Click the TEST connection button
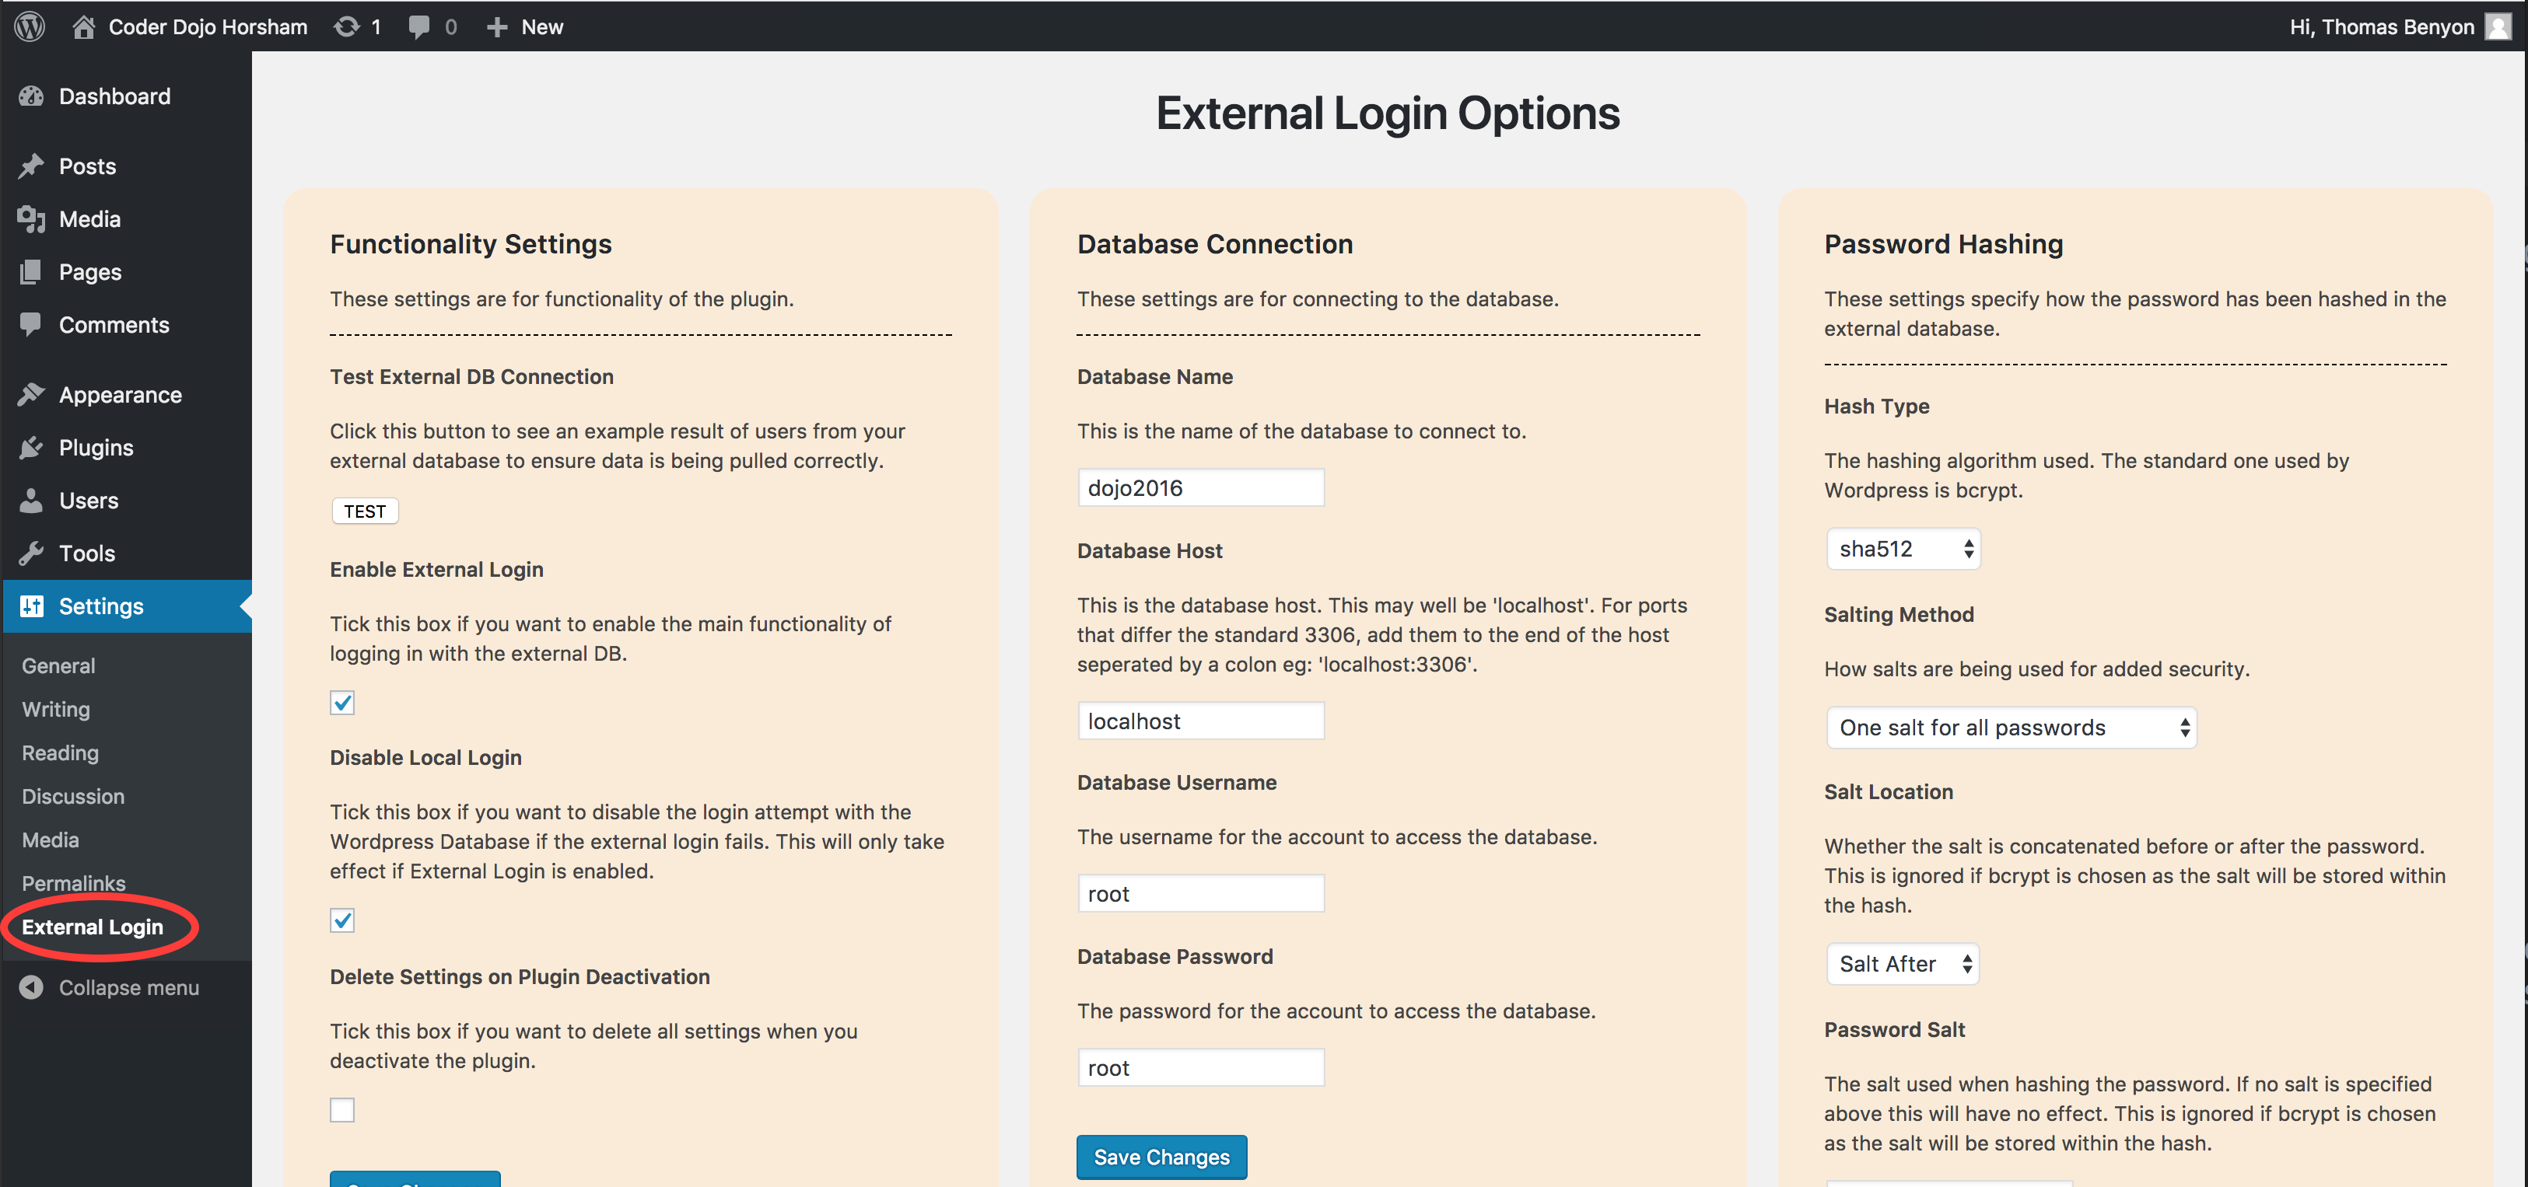Image resolution: width=2528 pixels, height=1187 pixels. (365, 511)
